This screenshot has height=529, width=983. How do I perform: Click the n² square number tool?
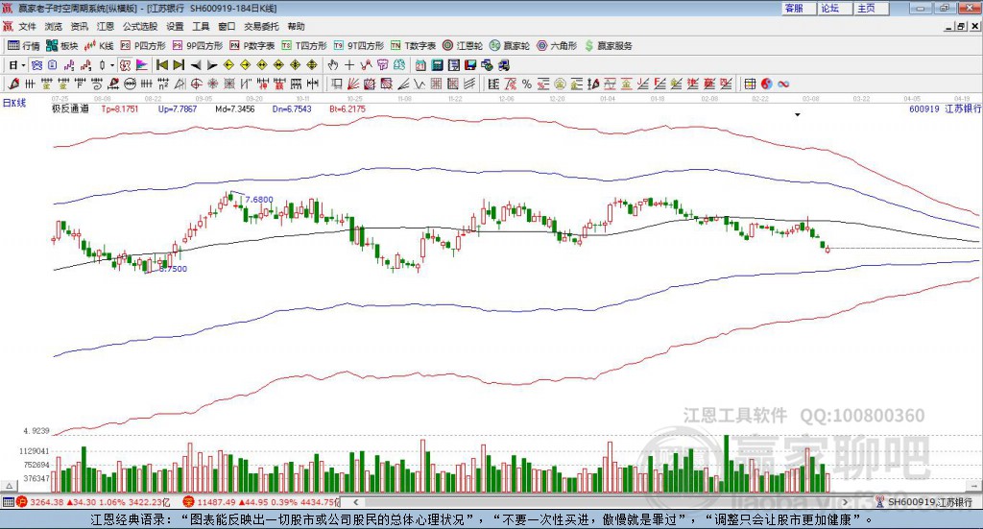163,84
